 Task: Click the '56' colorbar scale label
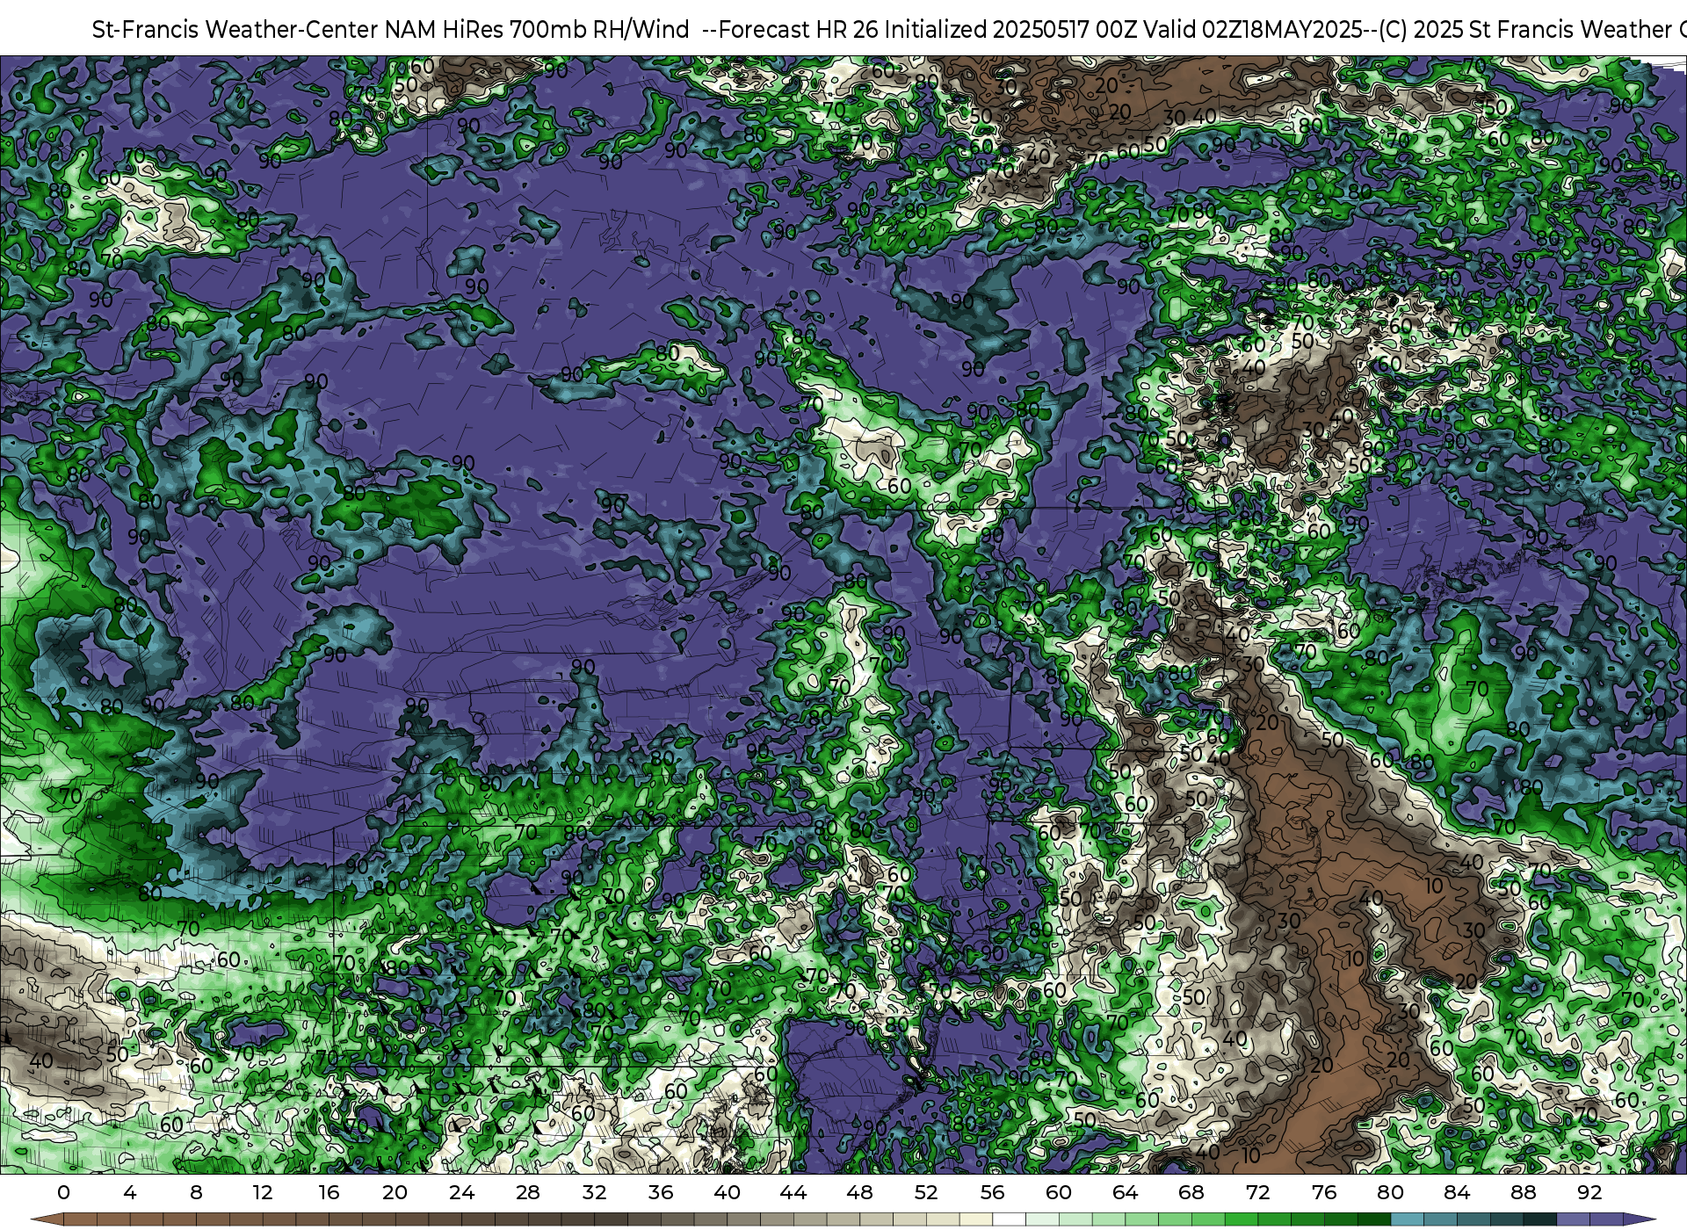pyautogui.click(x=992, y=1192)
